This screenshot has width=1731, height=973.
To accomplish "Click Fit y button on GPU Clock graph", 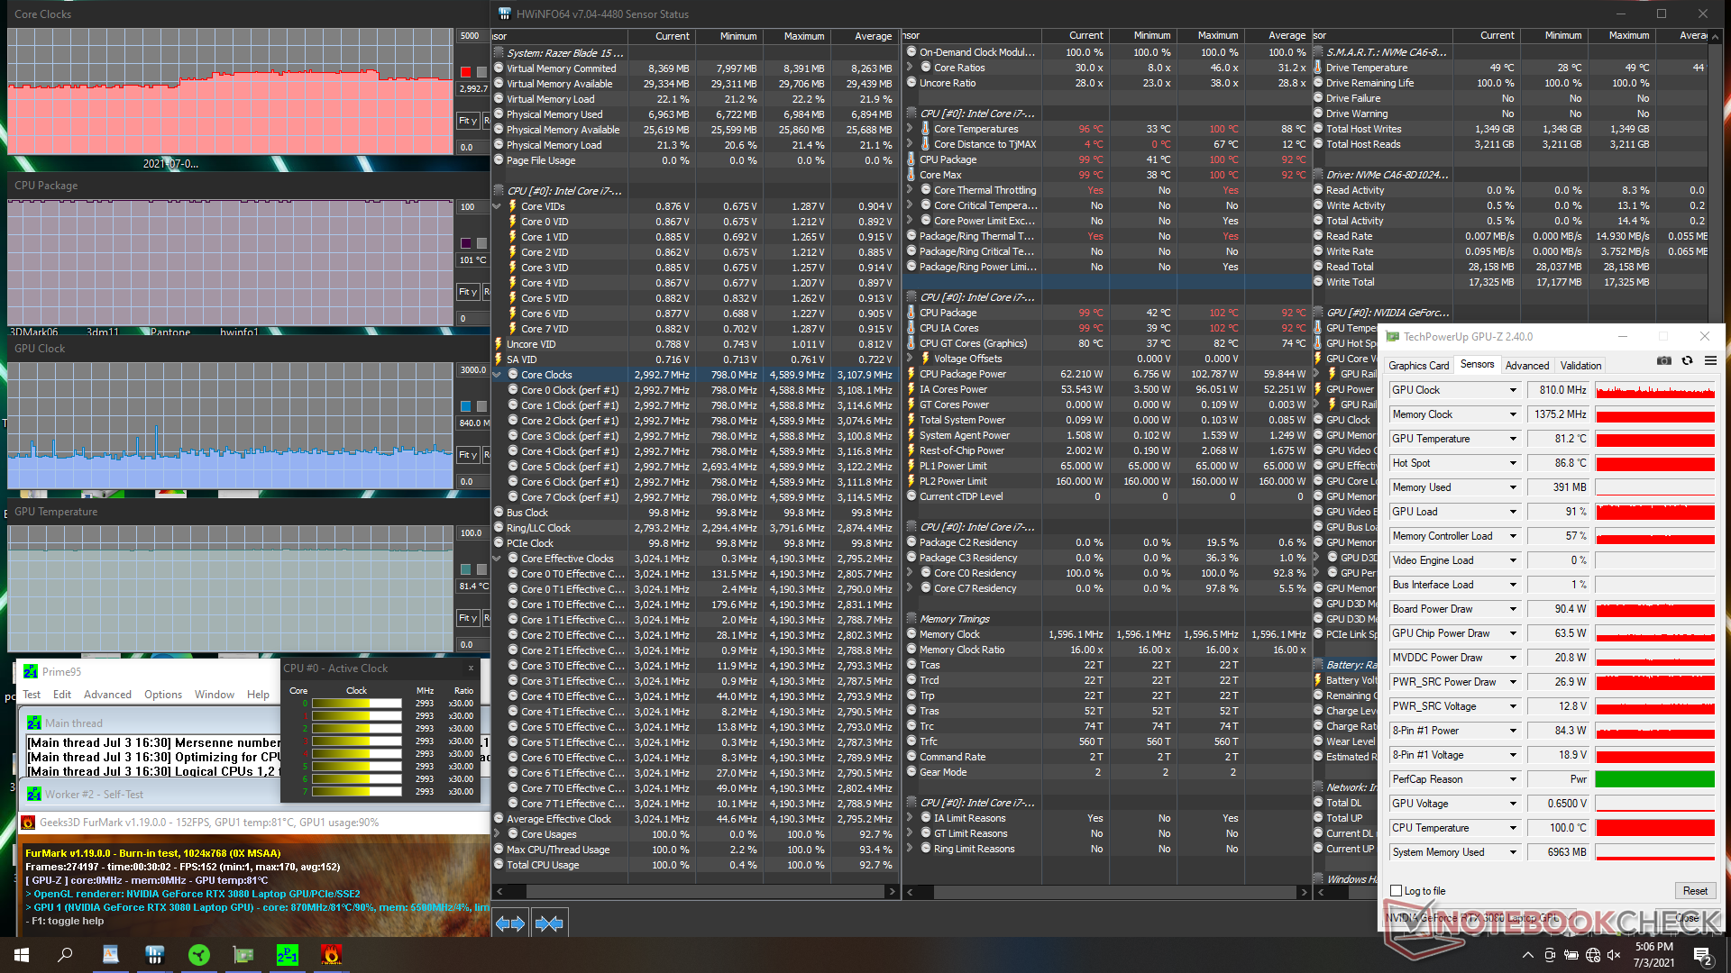I will point(468,455).
